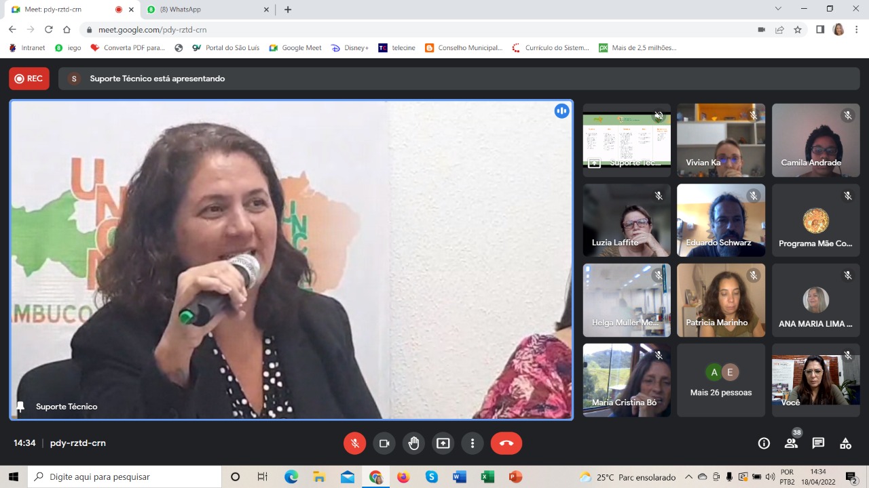Viewport: 869px width, 488px height.
Task: Hang up with the red leave-call button
Action: point(506,443)
